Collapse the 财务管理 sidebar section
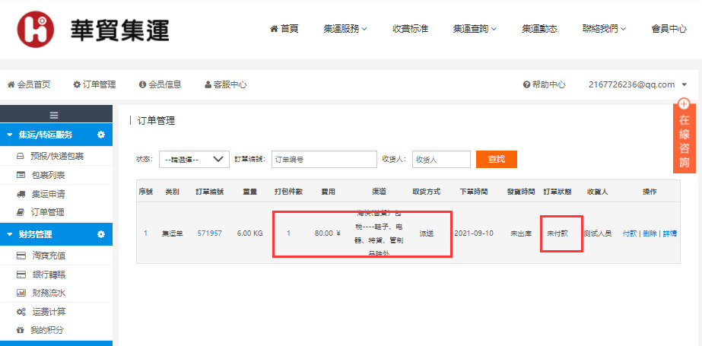 [x=10, y=234]
